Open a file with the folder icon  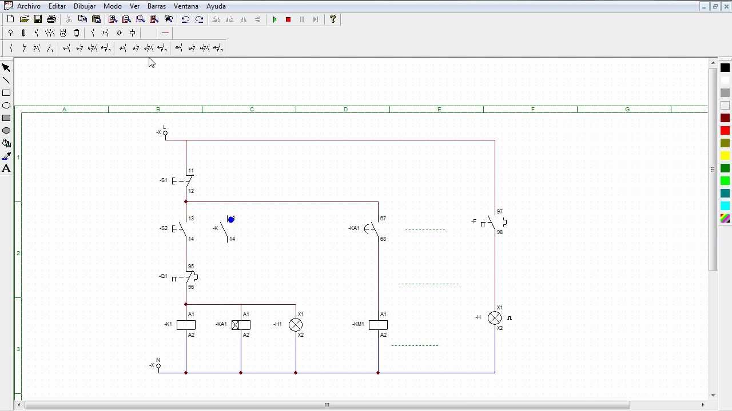(24, 19)
